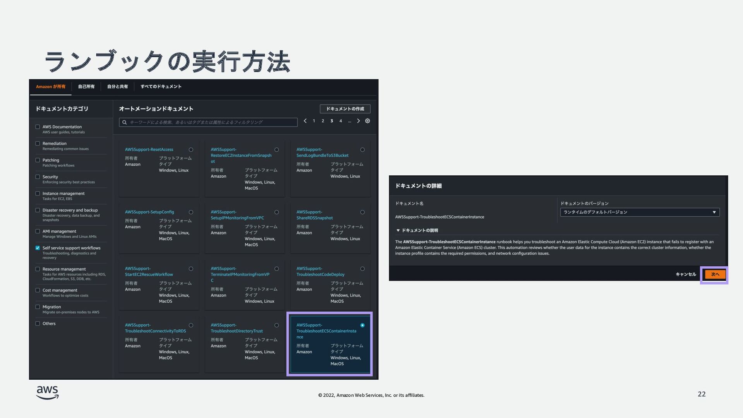Focus the keyword search filter field

(208, 122)
